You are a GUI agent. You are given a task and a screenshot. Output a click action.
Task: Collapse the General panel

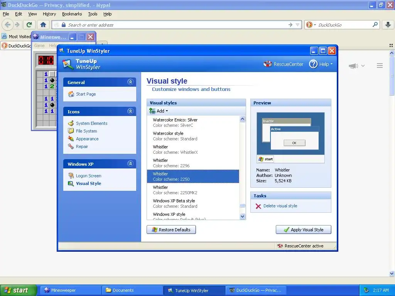130,82
